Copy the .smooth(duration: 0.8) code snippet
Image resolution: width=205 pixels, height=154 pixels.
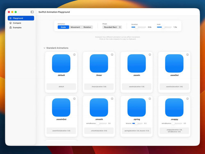pyautogui.click(x=99, y=131)
